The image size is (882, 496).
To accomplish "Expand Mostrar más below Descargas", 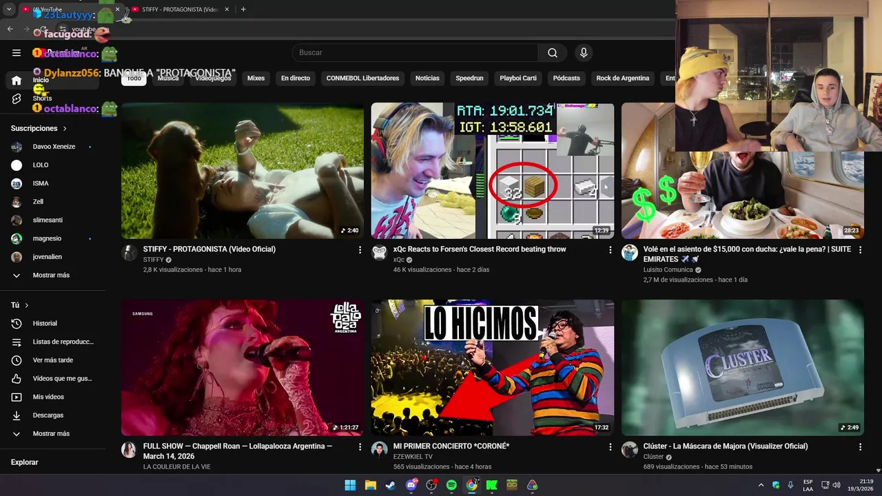I will [x=54, y=434].
